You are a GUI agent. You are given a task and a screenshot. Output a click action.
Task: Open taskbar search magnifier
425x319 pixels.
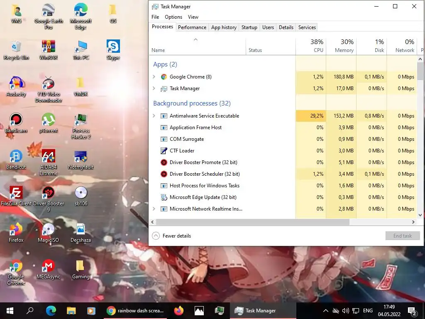click(x=30, y=311)
